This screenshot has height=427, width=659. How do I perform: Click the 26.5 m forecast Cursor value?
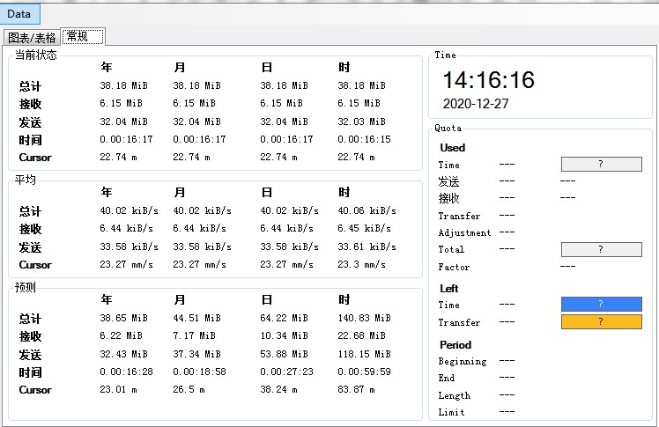[x=191, y=390]
